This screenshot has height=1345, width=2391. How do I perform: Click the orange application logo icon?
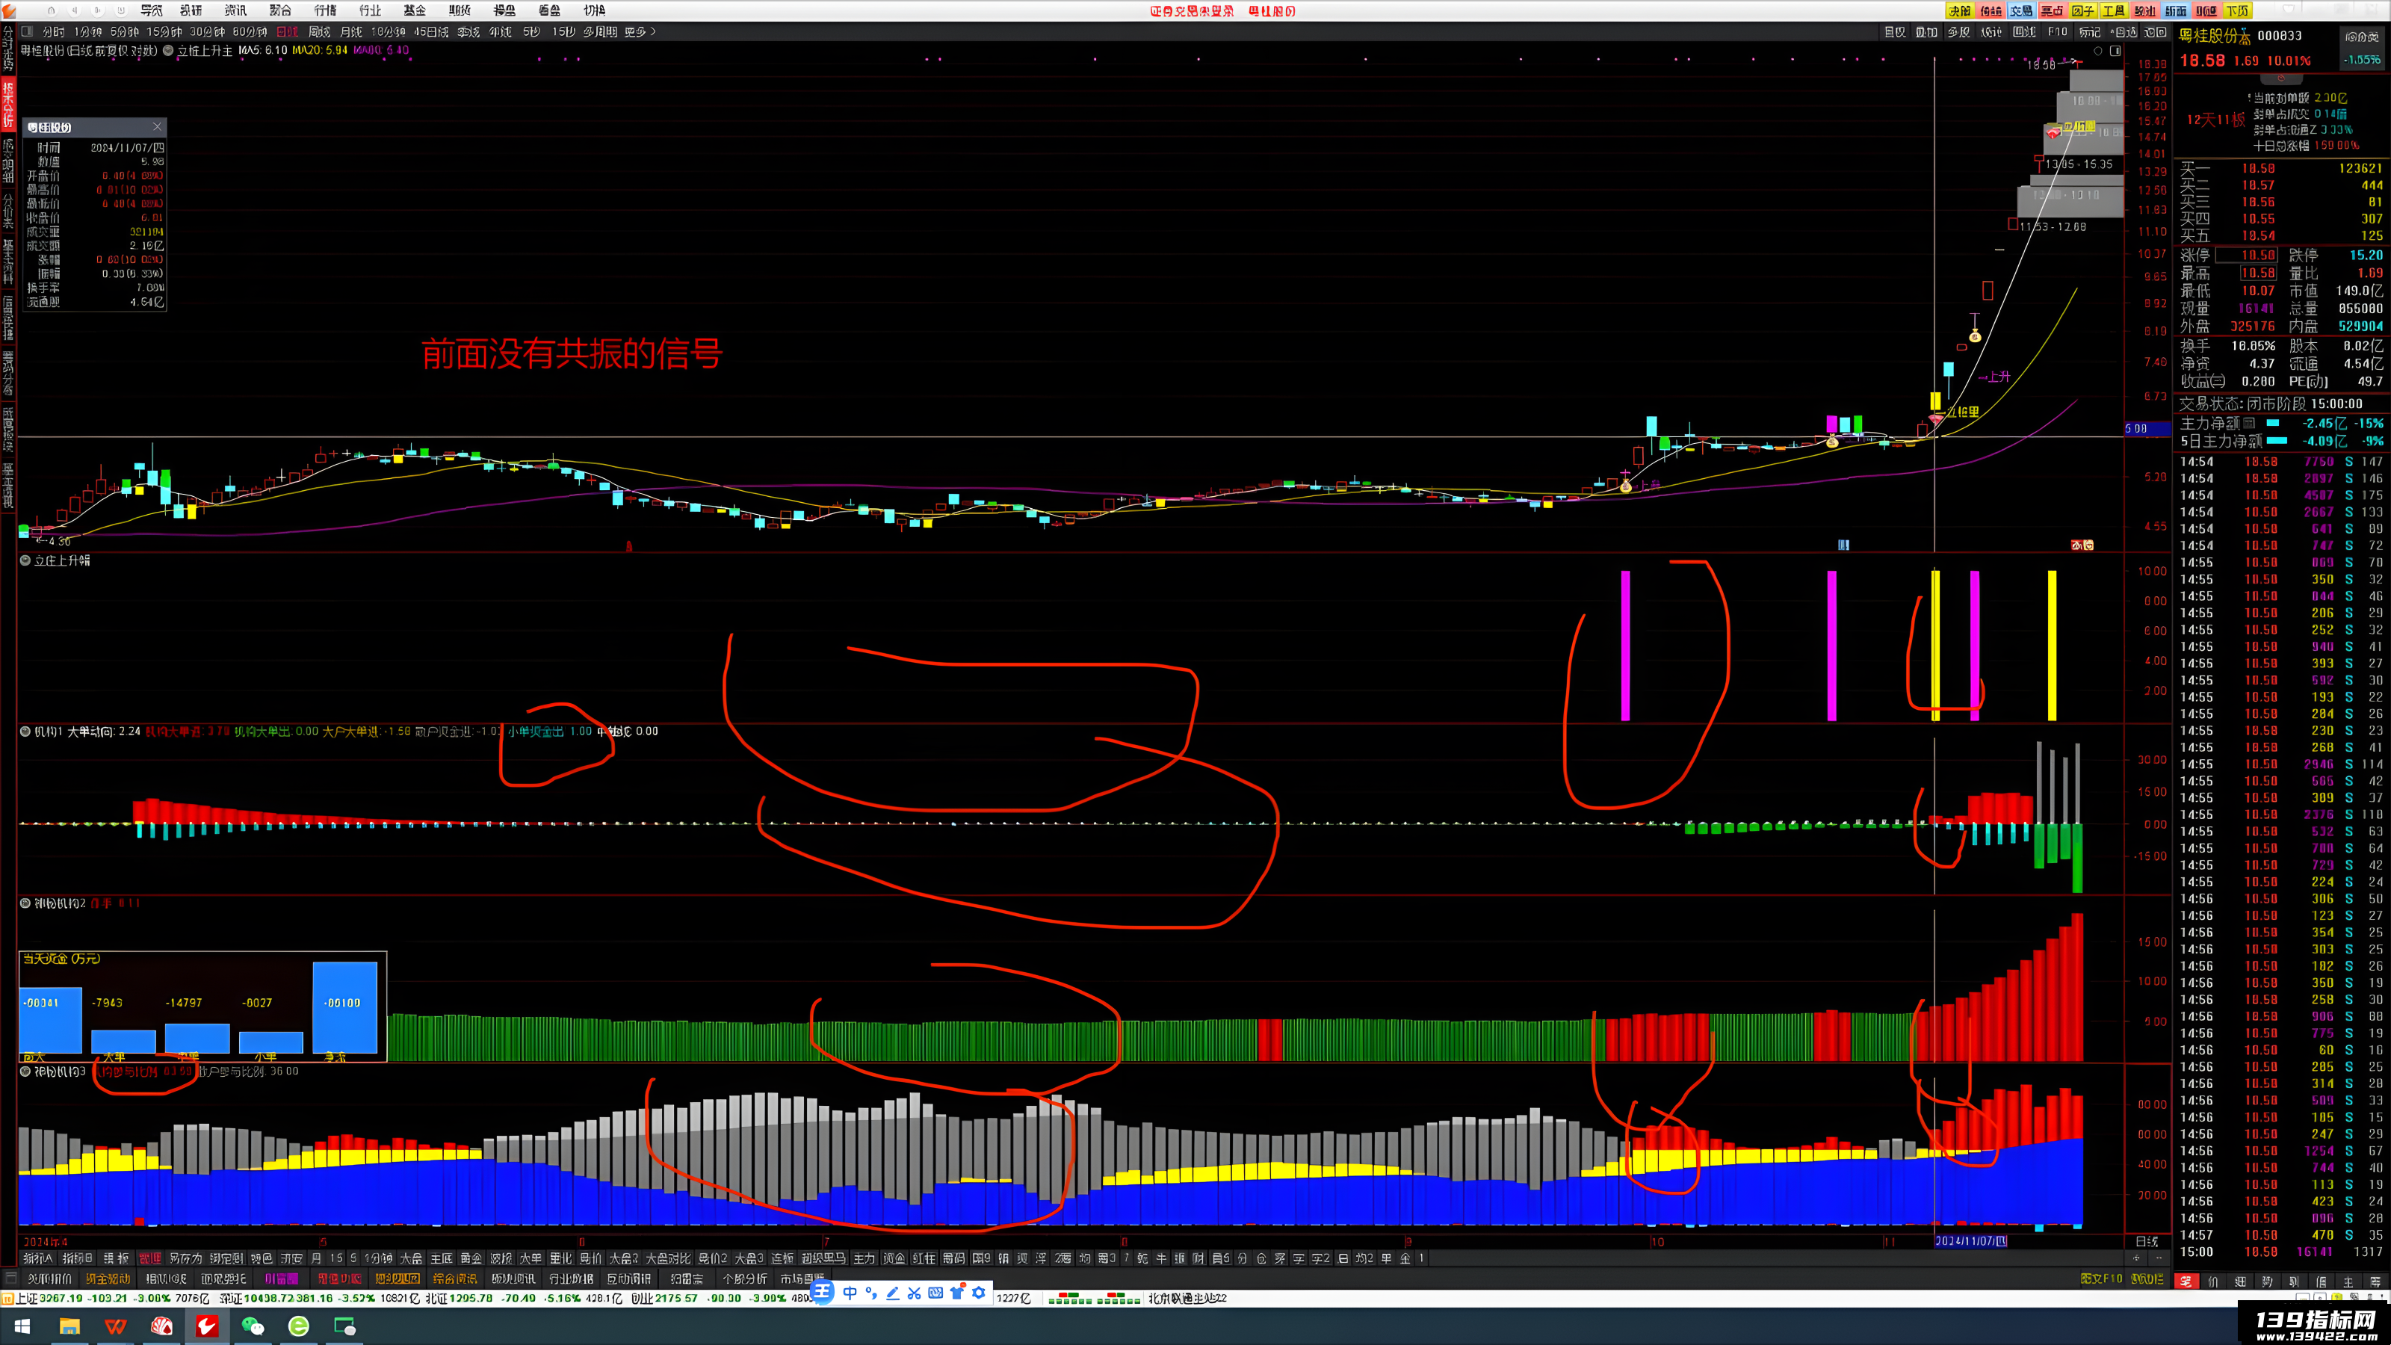pyautogui.click(x=8, y=10)
